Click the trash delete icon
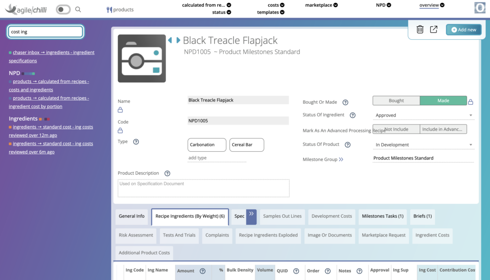The width and height of the screenshot is (490, 280). tap(420, 30)
